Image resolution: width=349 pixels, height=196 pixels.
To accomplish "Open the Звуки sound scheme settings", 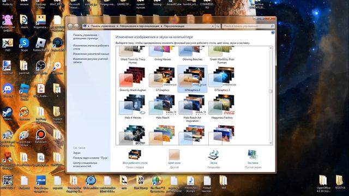I will click(213, 158).
